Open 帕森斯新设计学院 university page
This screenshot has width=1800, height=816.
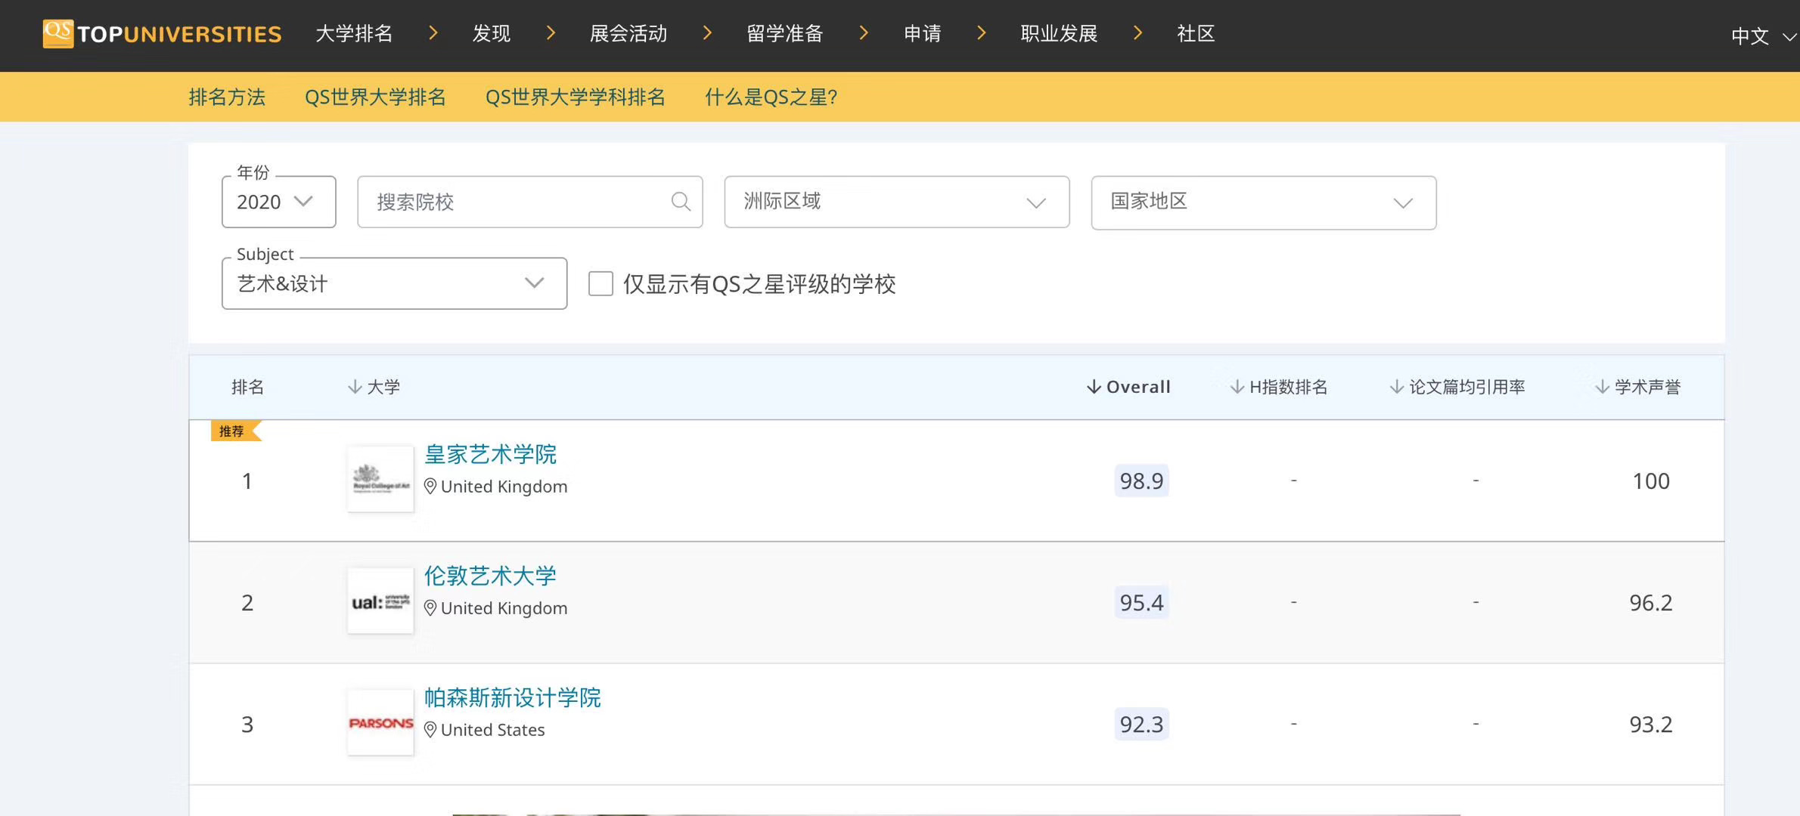[512, 697]
